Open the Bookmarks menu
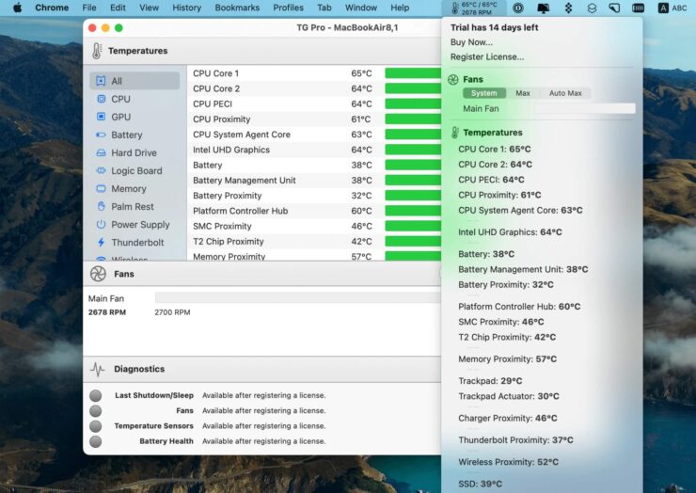 coord(237,8)
